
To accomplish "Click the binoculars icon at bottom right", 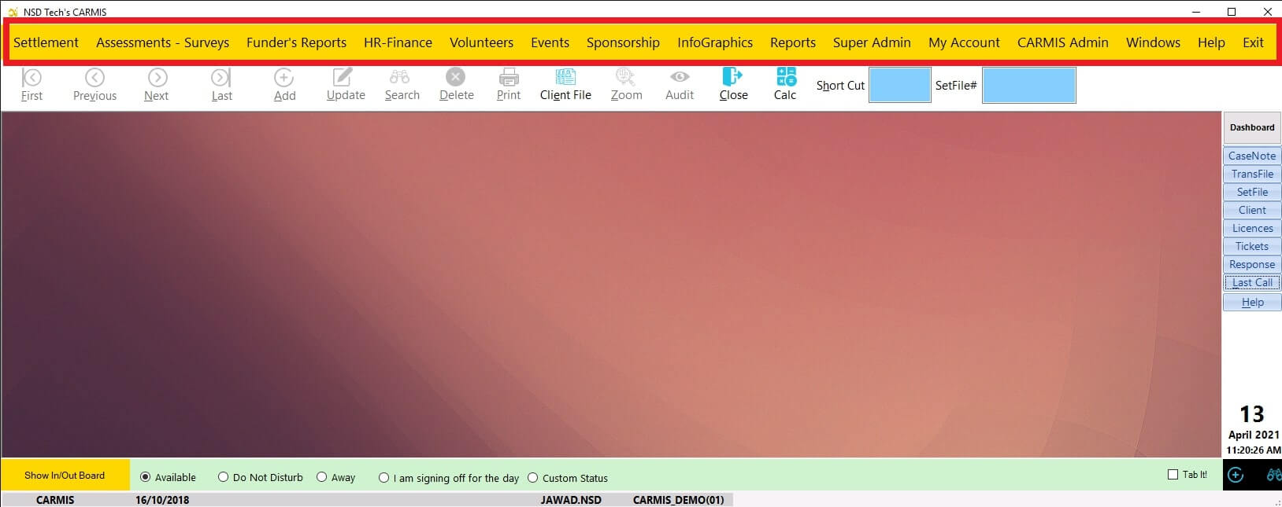I will pos(1273,475).
